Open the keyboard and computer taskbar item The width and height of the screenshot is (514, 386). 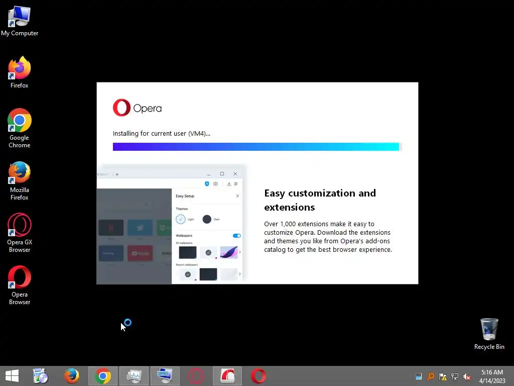click(165, 376)
